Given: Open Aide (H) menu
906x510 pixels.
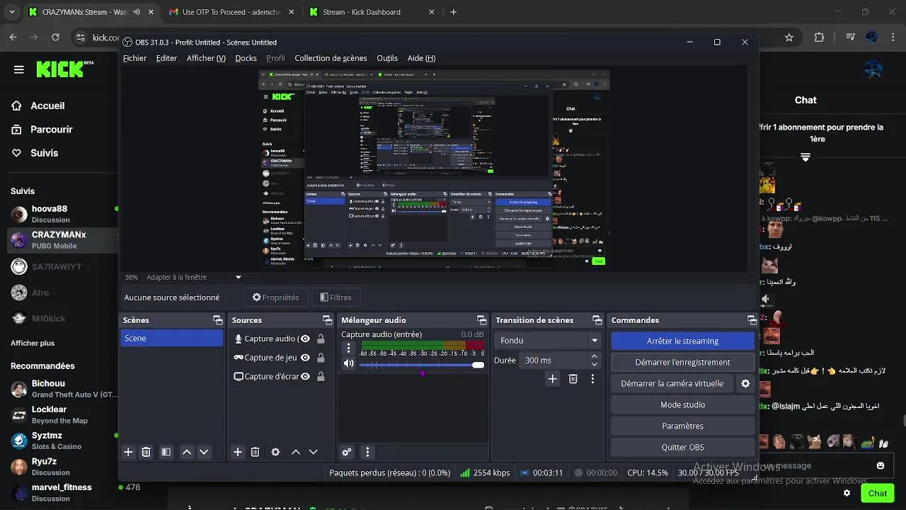Looking at the screenshot, I should [421, 58].
